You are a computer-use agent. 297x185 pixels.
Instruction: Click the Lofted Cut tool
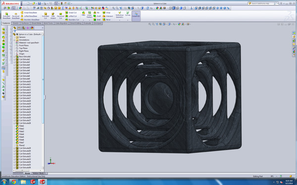tap(72, 16)
